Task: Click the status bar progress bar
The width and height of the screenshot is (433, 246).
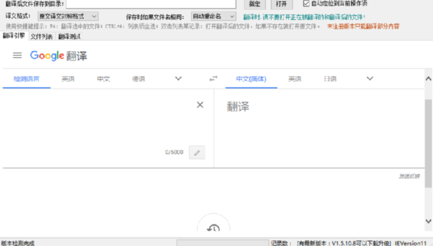Action: pos(223,243)
